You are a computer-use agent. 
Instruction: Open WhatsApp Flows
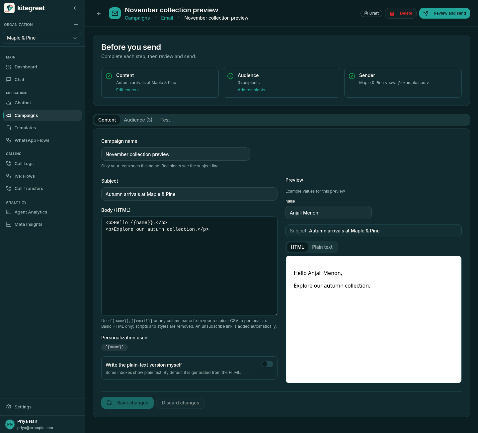[x=42, y=140]
